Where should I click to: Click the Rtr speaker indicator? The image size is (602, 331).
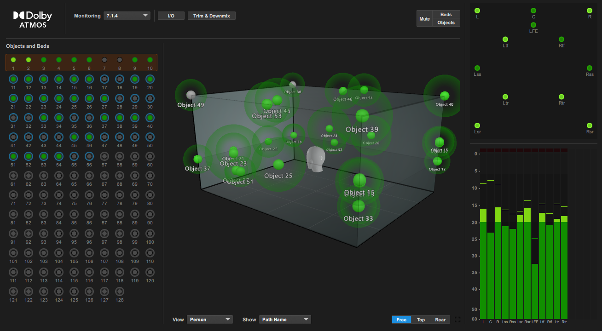561,97
